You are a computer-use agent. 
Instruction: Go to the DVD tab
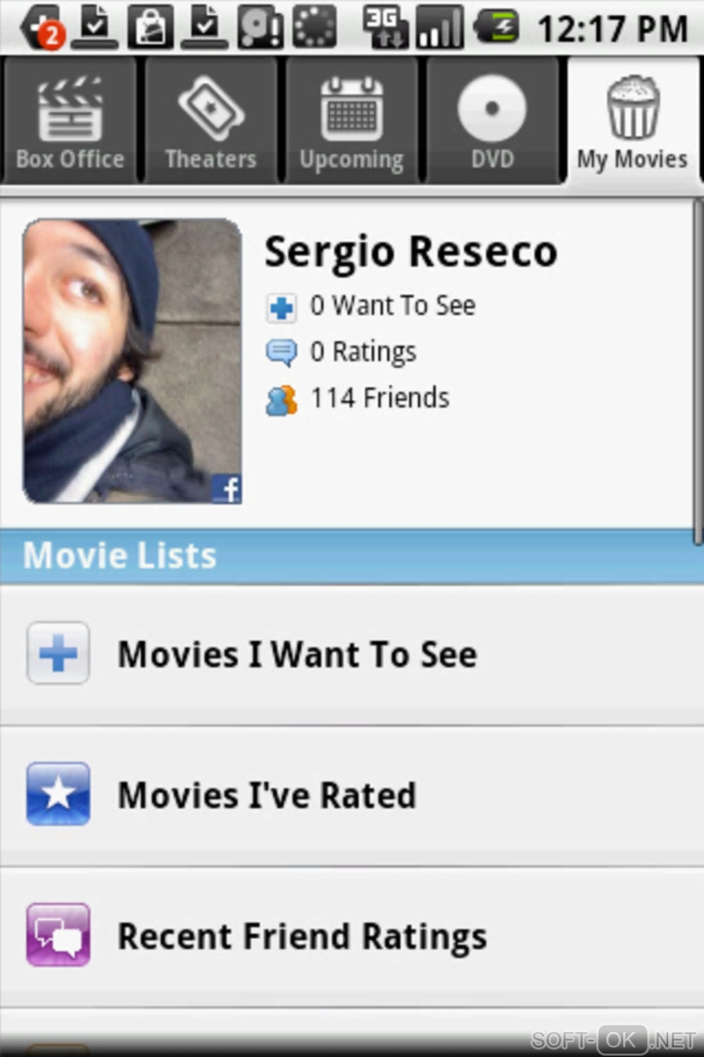(x=492, y=121)
